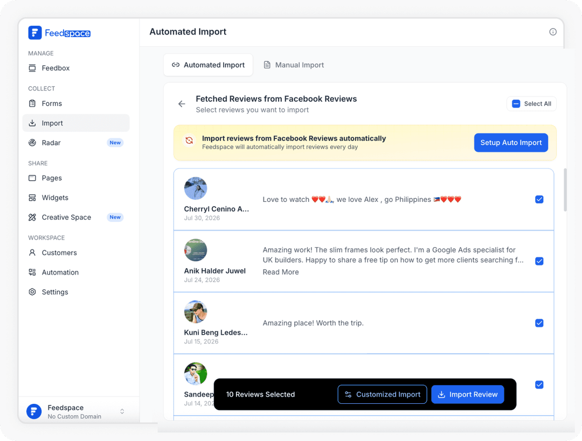Click the Settings hexagon icon
Image resolution: width=582 pixels, height=441 pixels.
(32, 292)
